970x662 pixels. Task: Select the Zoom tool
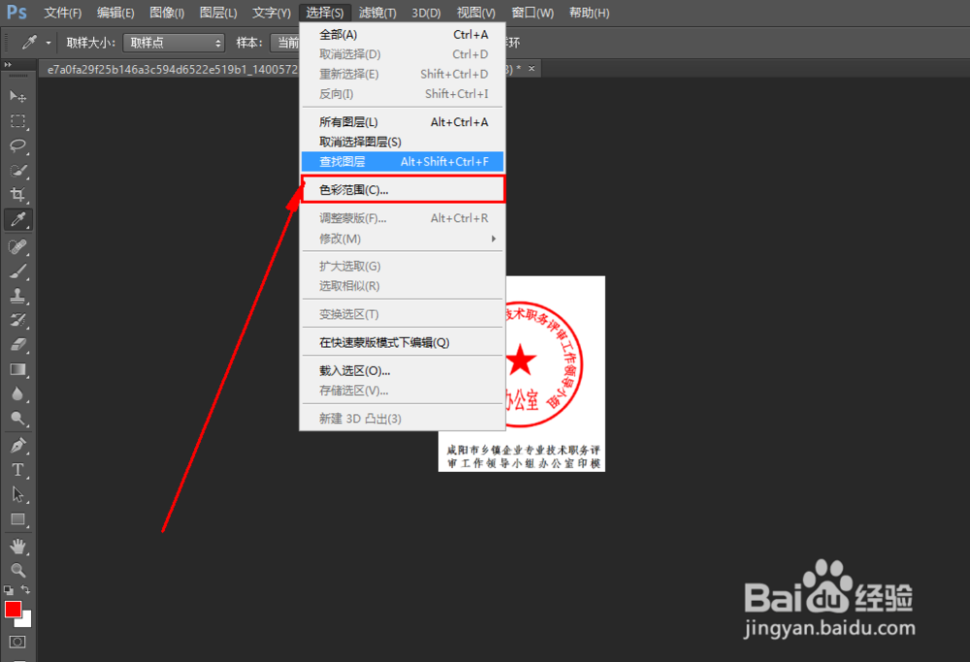tap(17, 571)
